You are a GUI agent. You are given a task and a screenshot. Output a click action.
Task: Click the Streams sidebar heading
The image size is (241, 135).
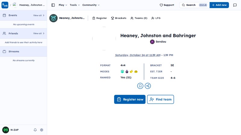[14, 51]
